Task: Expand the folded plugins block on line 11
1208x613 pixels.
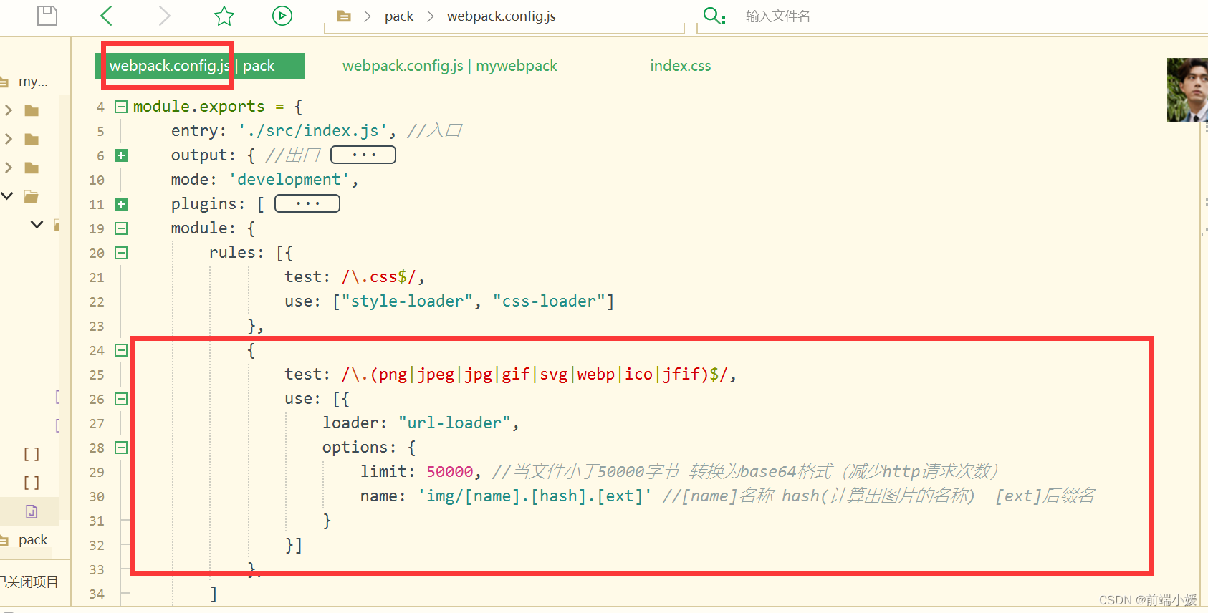Action: pos(121,204)
